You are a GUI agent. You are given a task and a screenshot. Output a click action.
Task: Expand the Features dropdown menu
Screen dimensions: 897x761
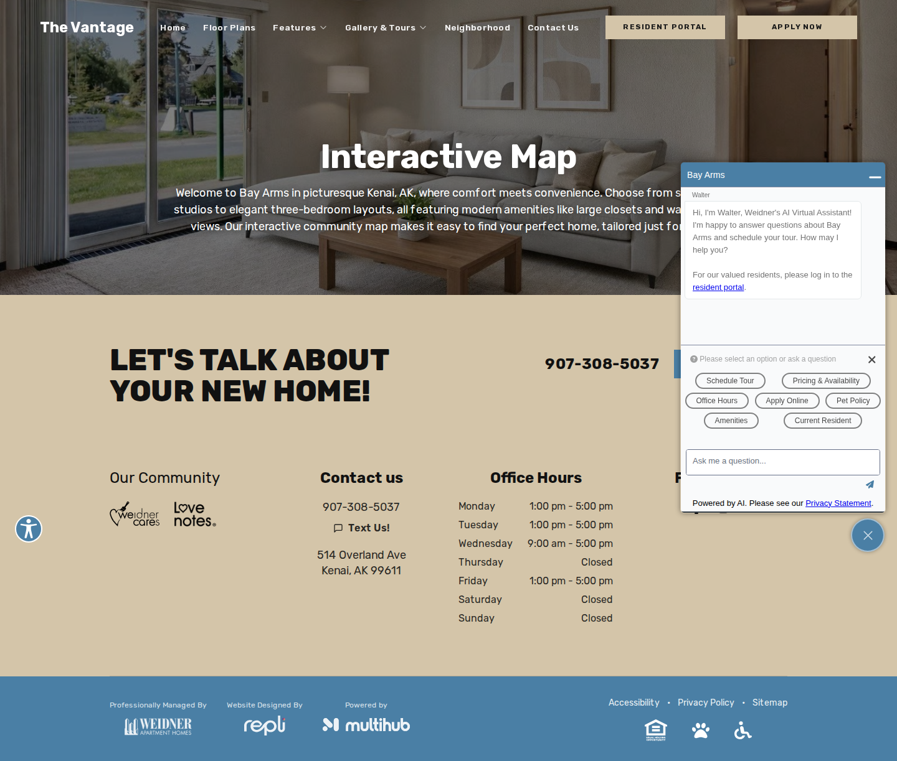click(300, 28)
